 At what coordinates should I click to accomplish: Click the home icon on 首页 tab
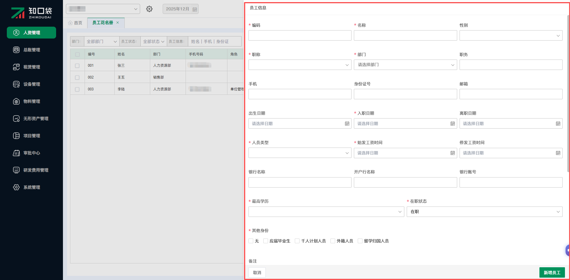tap(70, 23)
